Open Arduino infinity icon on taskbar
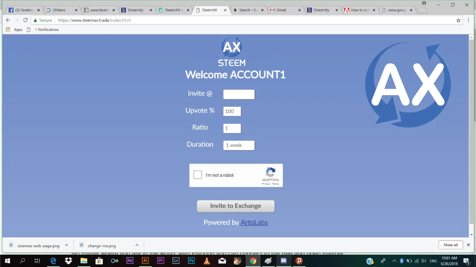 [x=114, y=261]
